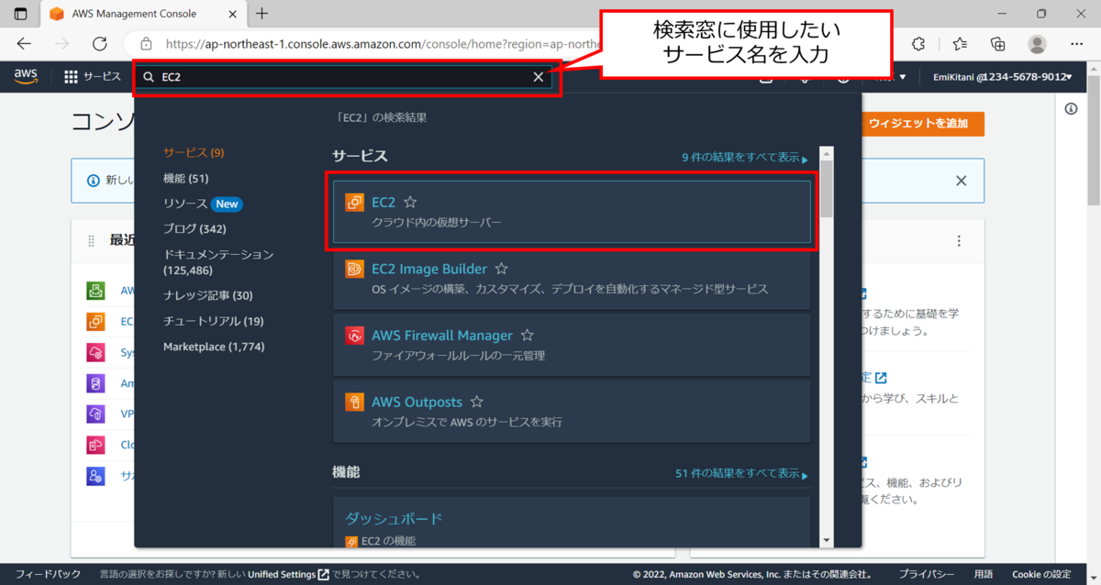
Task: Click the recently visited widget drag handle
Action: (91, 241)
